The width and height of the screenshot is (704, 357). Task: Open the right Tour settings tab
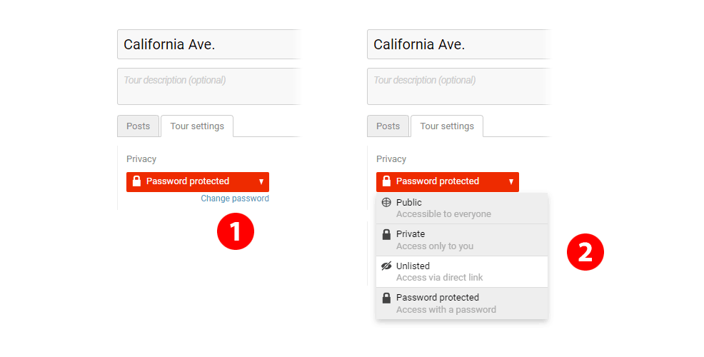point(447,126)
